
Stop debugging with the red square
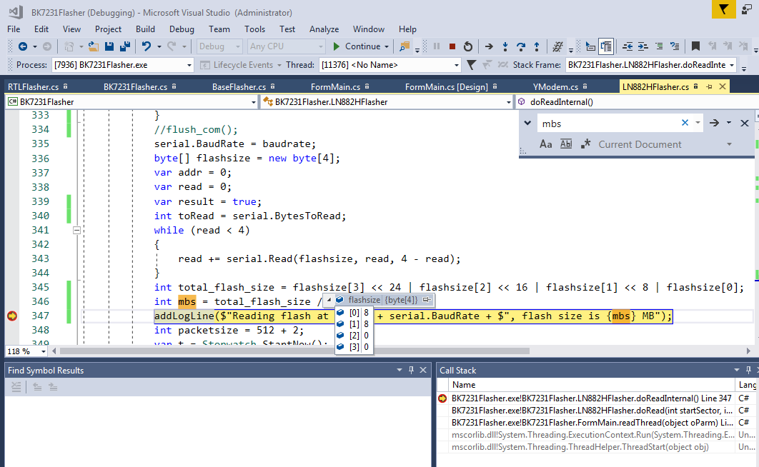[x=452, y=46]
